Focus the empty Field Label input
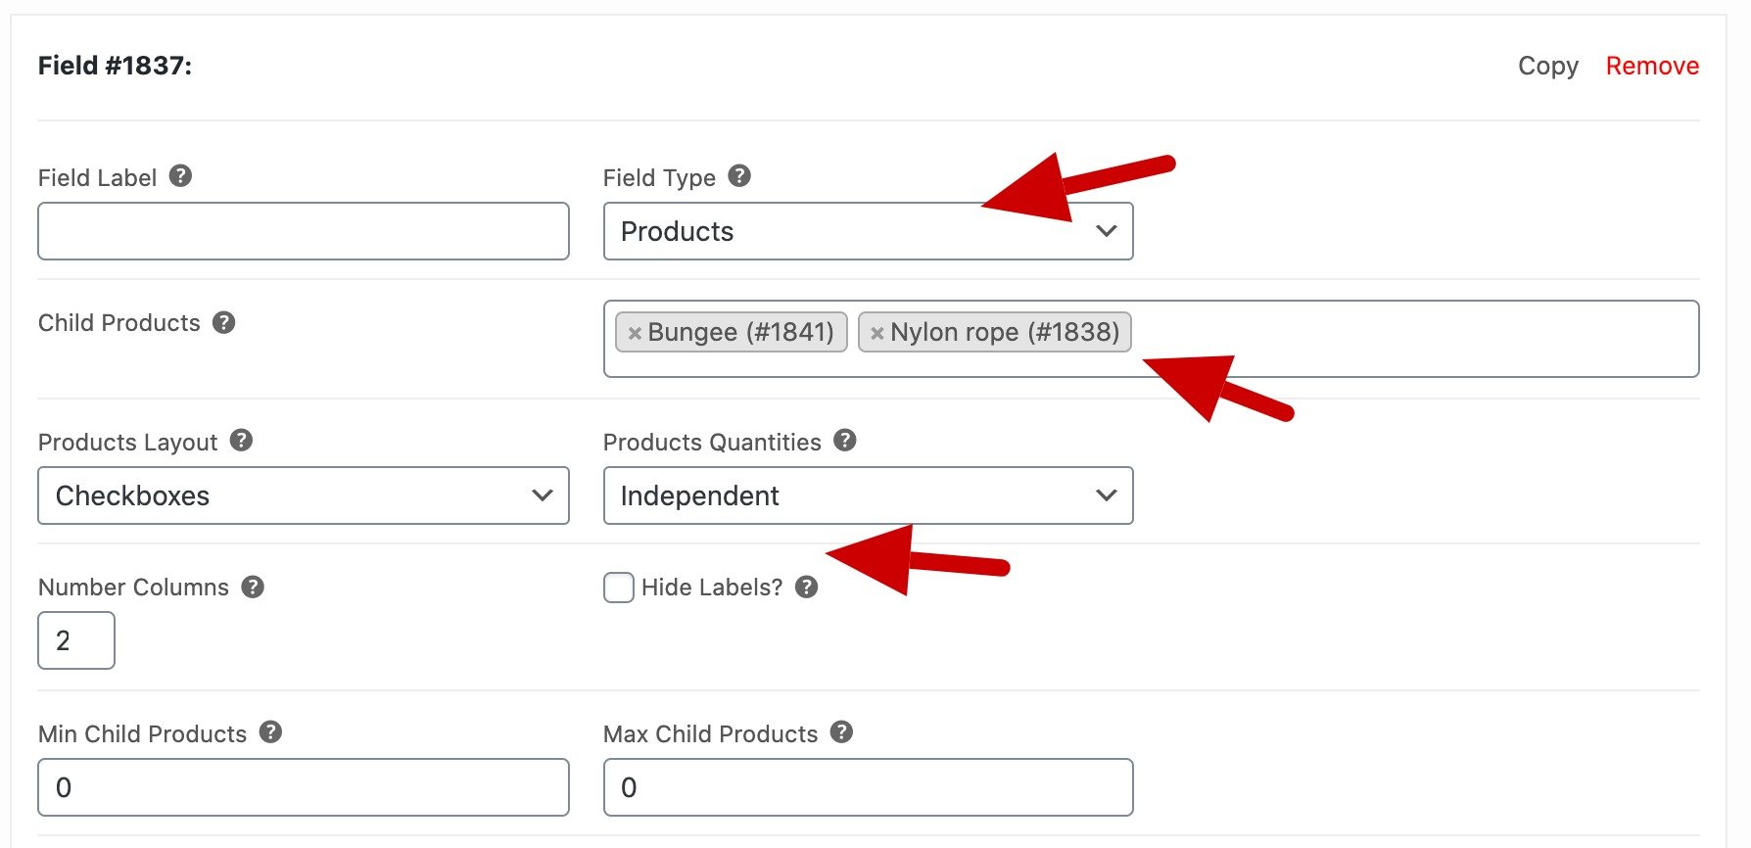This screenshot has width=1751, height=848. tap(304, 231)
